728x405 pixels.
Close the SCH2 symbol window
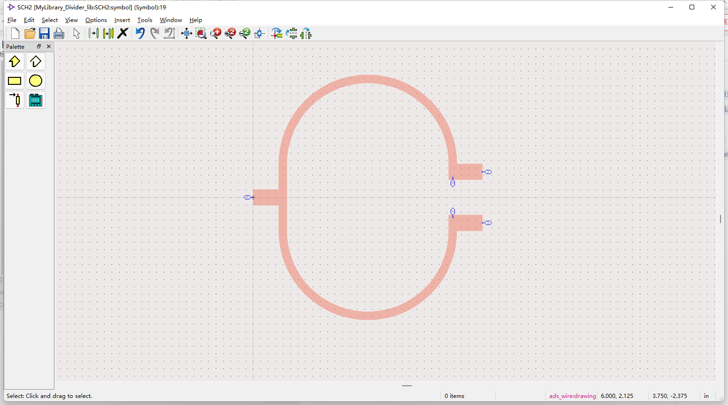pyautogui.click(x=713, y=7)
